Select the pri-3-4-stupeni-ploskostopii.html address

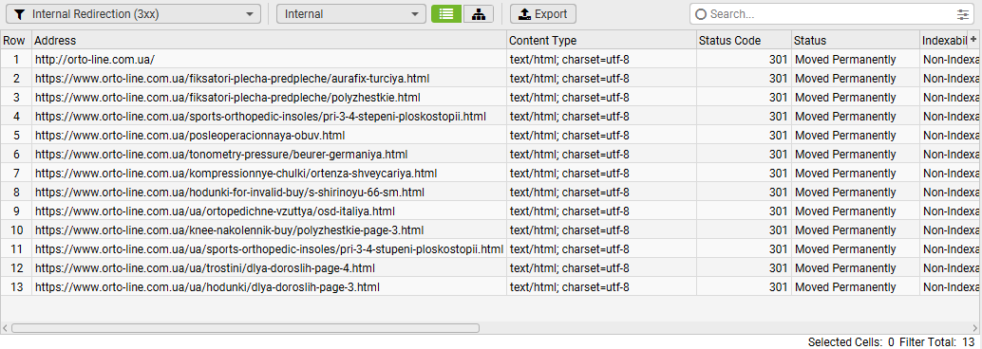click(x=270, y=248)
